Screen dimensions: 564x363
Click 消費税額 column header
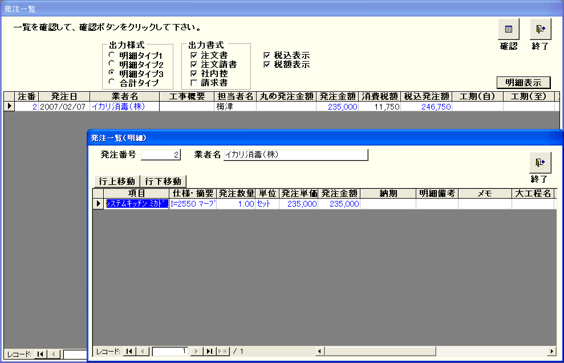[380, 96]
